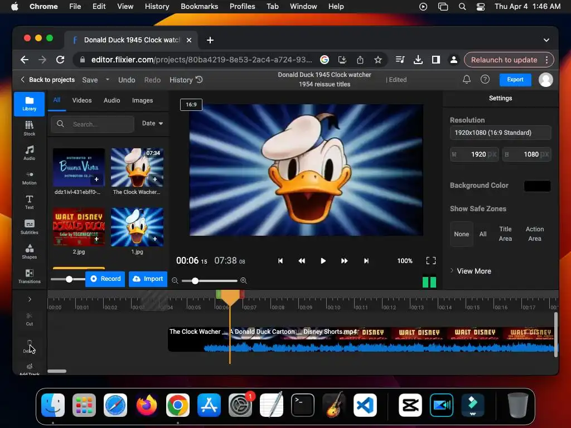Open the Resolution preset dropdown

tap(500, 133)
